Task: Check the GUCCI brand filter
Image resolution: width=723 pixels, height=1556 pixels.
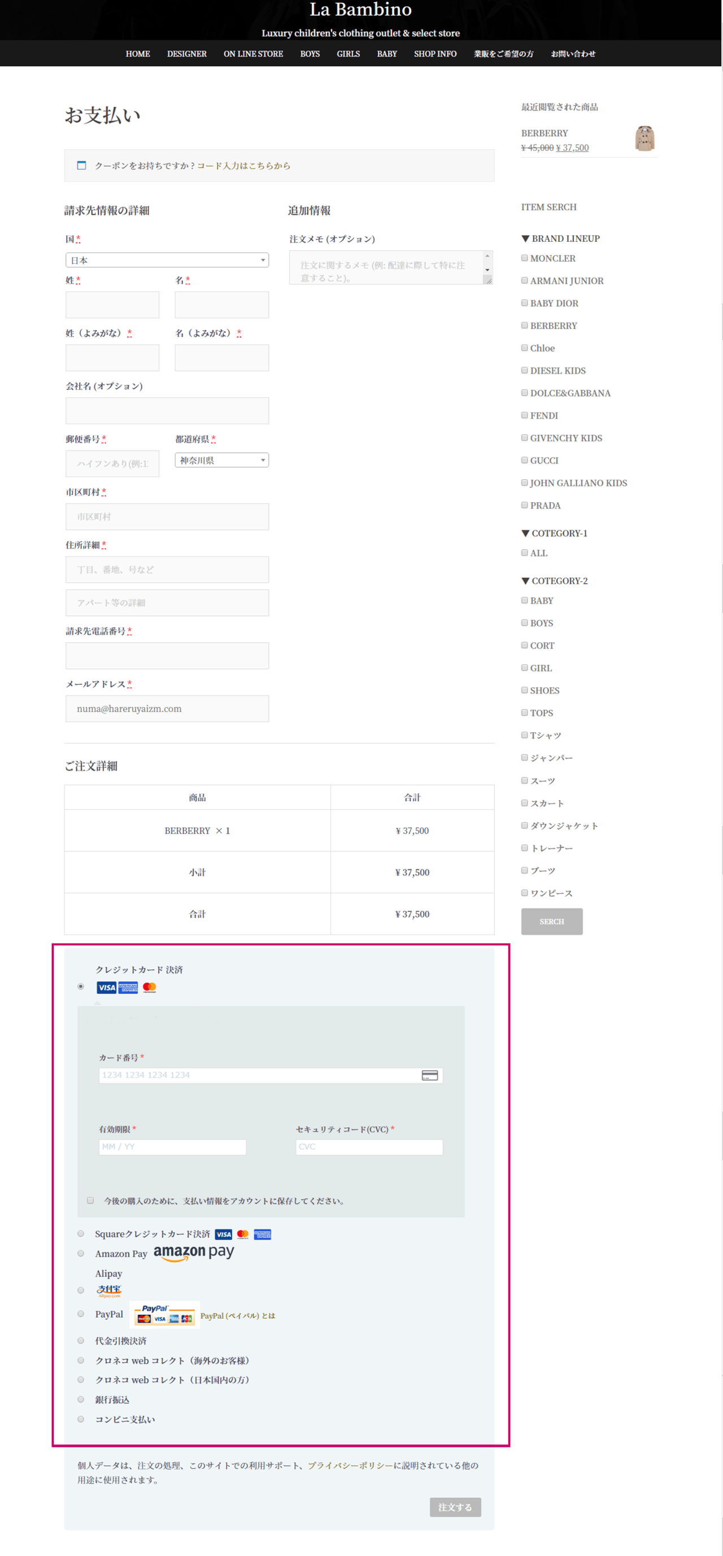Action: (x=524, y=460)
